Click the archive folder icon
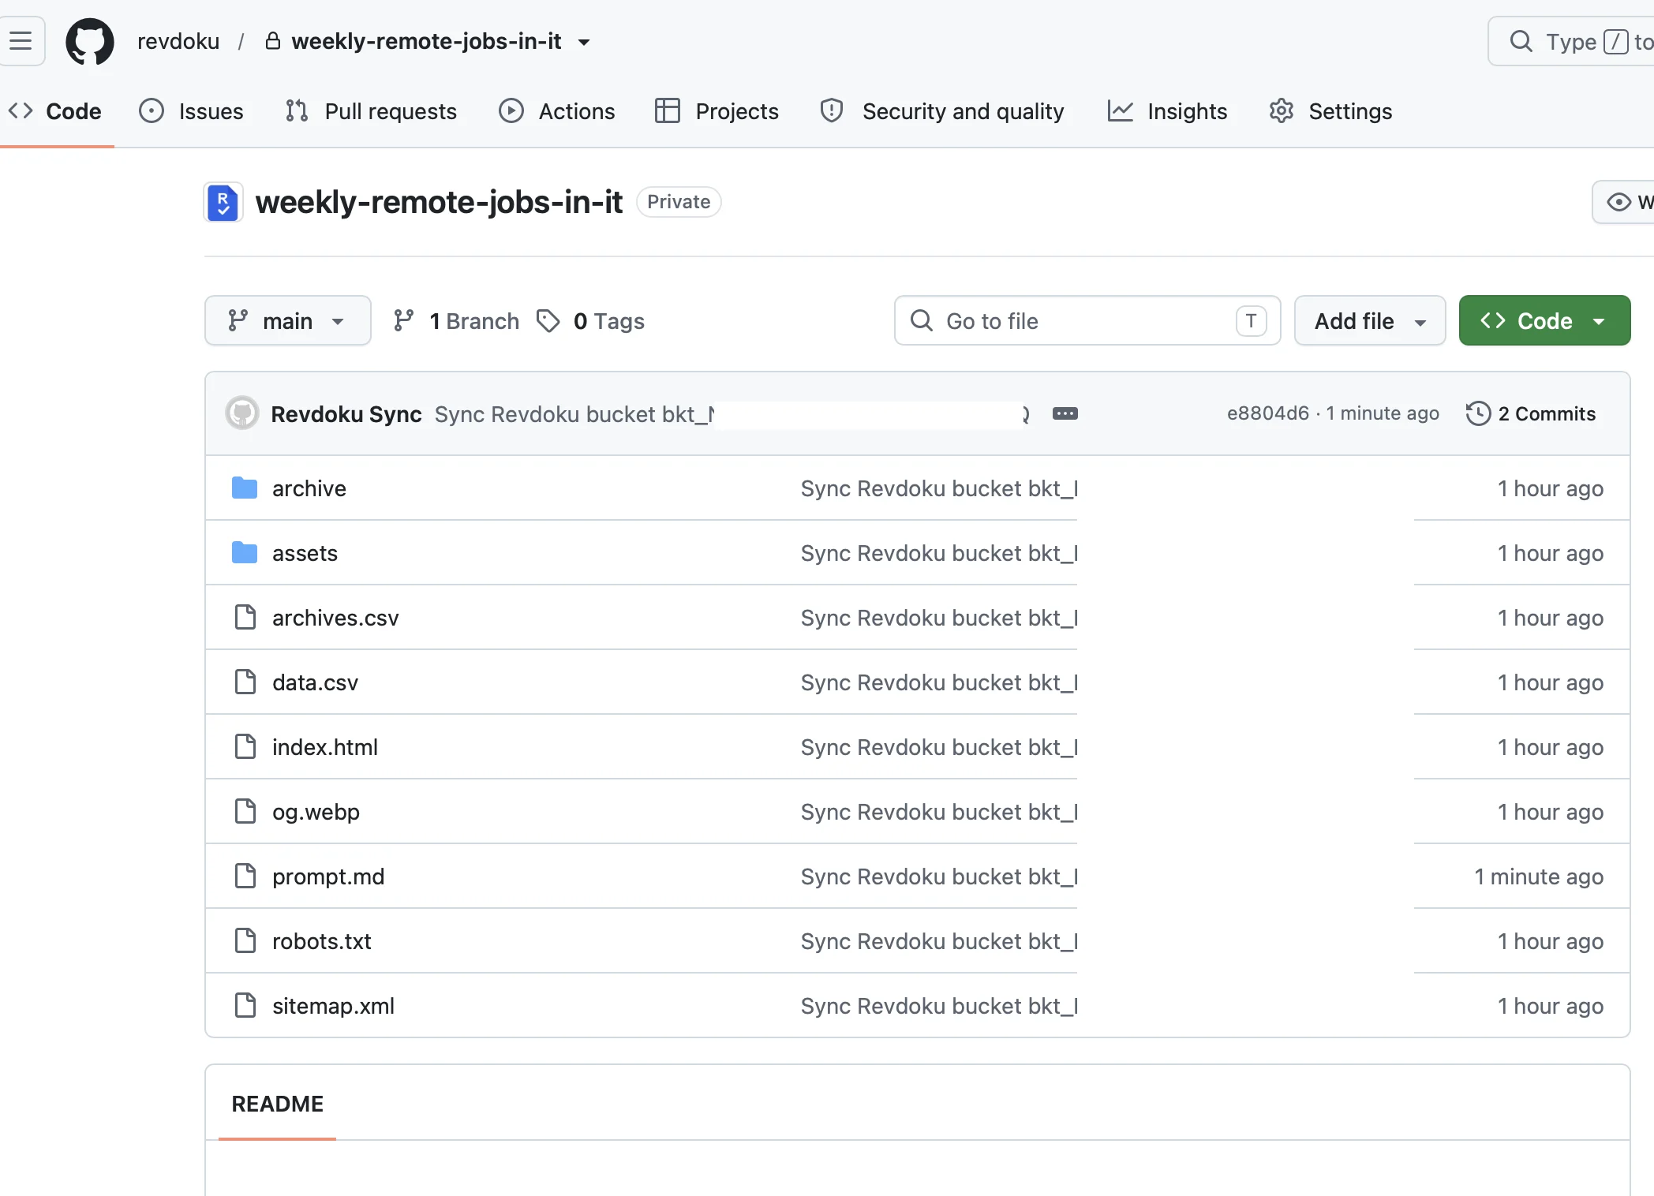The height and width of the screenshot is (1196, 1654). click(x=245, y=488)
